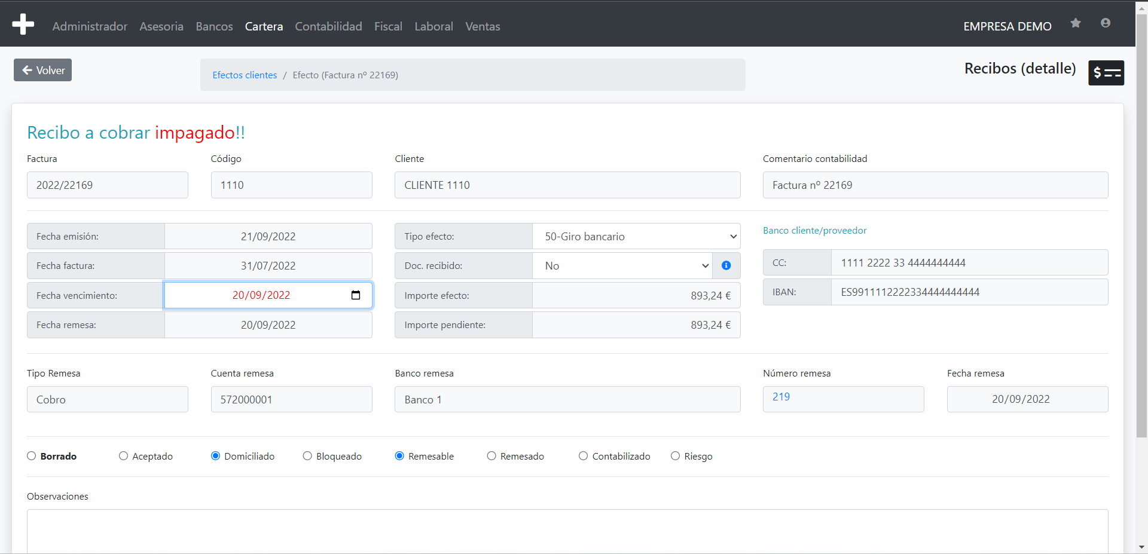The height and width of the screenshot is (554, 1148).
Task: Open the user account icon
Action: [x=1106, y=23]
